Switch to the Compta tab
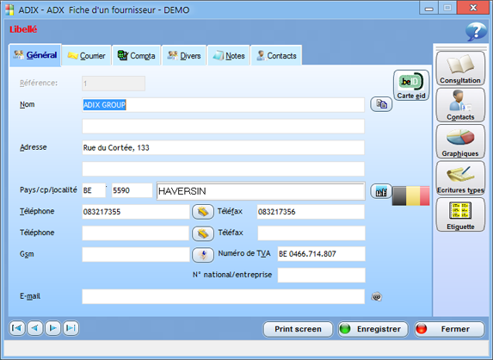 137,56
